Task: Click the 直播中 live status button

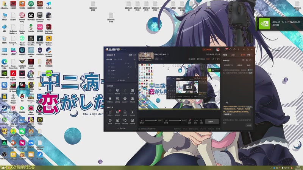Action: (212, 122)
